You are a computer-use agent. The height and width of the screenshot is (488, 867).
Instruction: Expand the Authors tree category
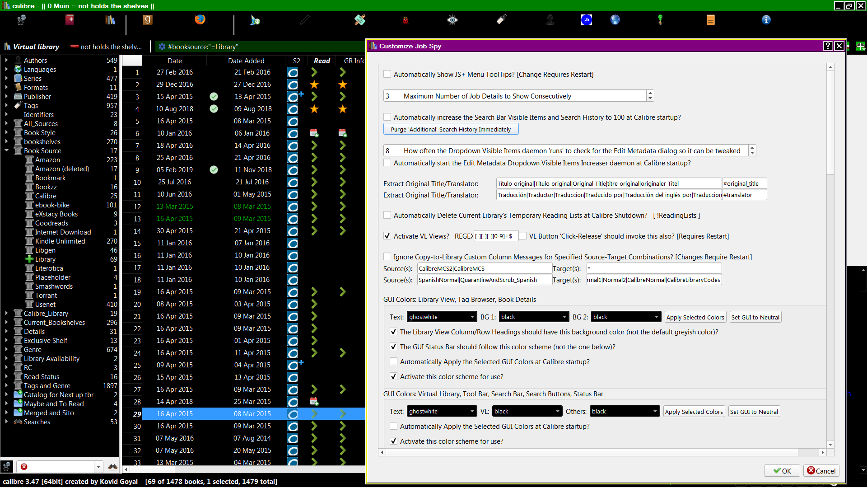tap(6, 60)
